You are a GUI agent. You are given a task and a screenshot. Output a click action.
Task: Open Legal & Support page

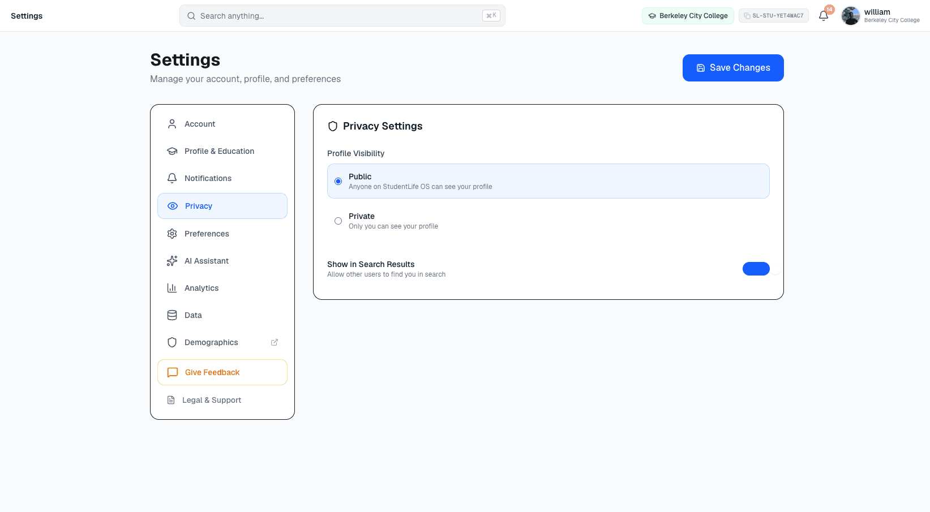click(x=222, y=400)
